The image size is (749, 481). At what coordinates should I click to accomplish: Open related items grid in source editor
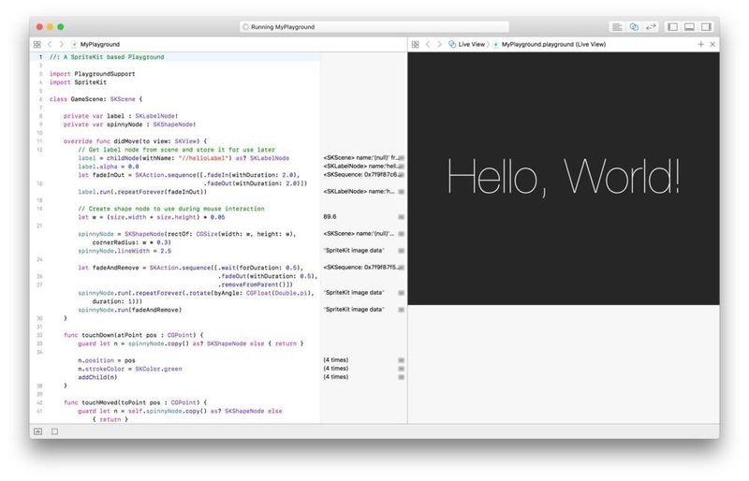[37, 44]
